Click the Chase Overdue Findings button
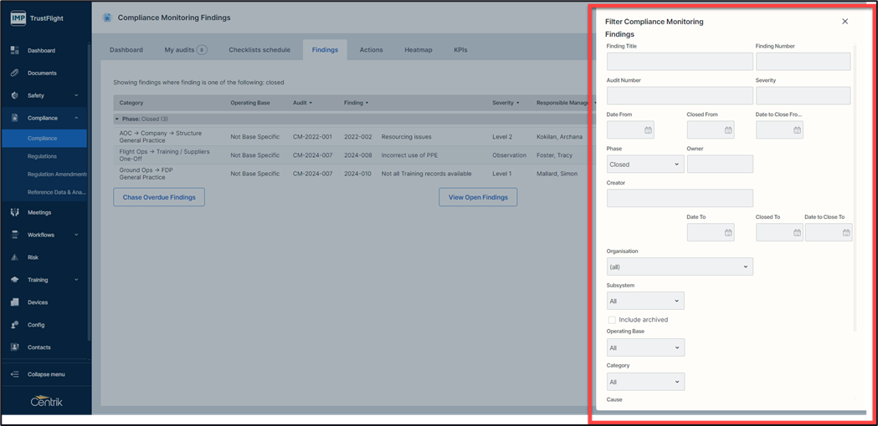Screen dimensions: 878x426 (159, 197)
